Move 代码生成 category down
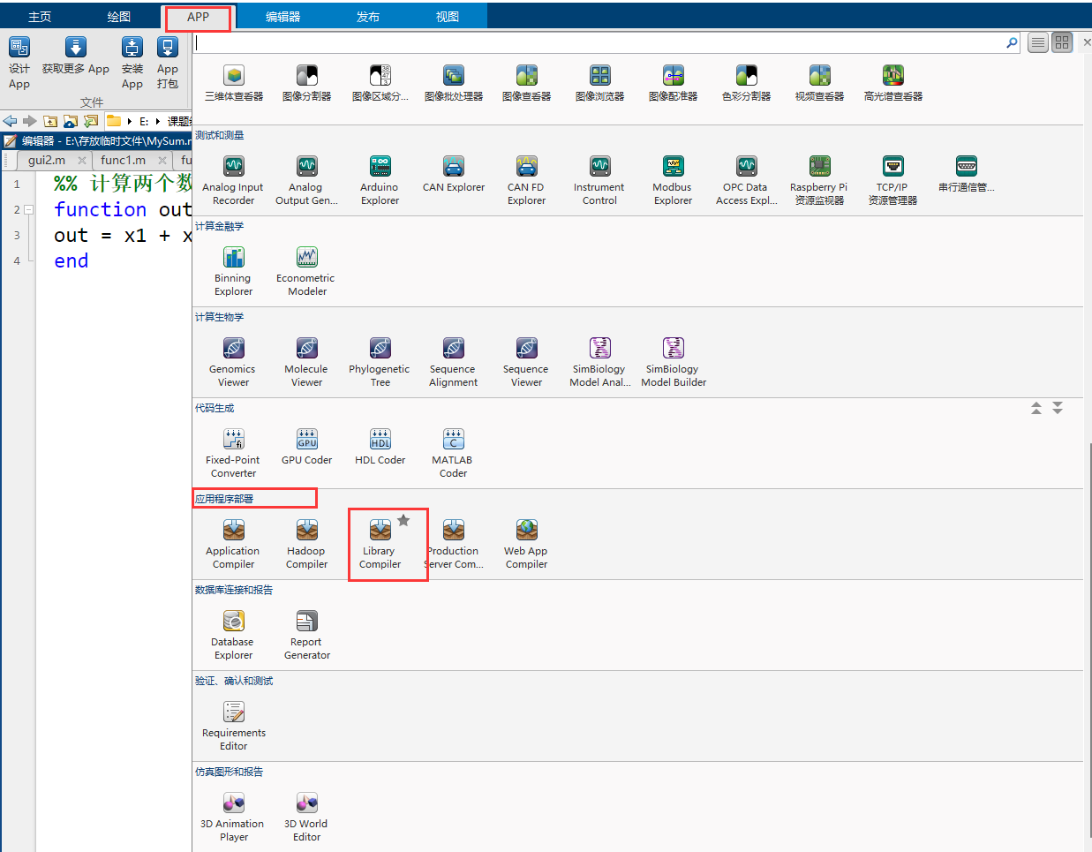The width and height of the screenshot is (1092, 852). [x=1058, y=408]
